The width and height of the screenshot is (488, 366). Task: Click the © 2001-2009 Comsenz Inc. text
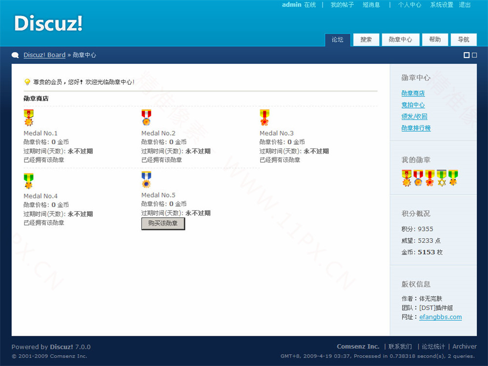click(49, 356)
